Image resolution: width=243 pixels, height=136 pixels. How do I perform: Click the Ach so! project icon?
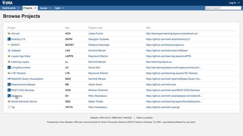click(x=9, y=34)
